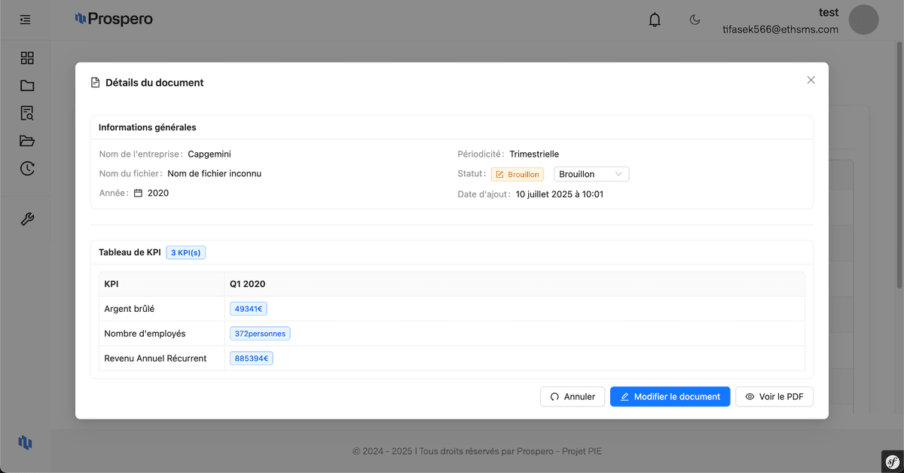The width and height of the screenshot is (904, 473).
Task: Open the wrench settings icon in sidebar
Action: (x=27, y=219)
